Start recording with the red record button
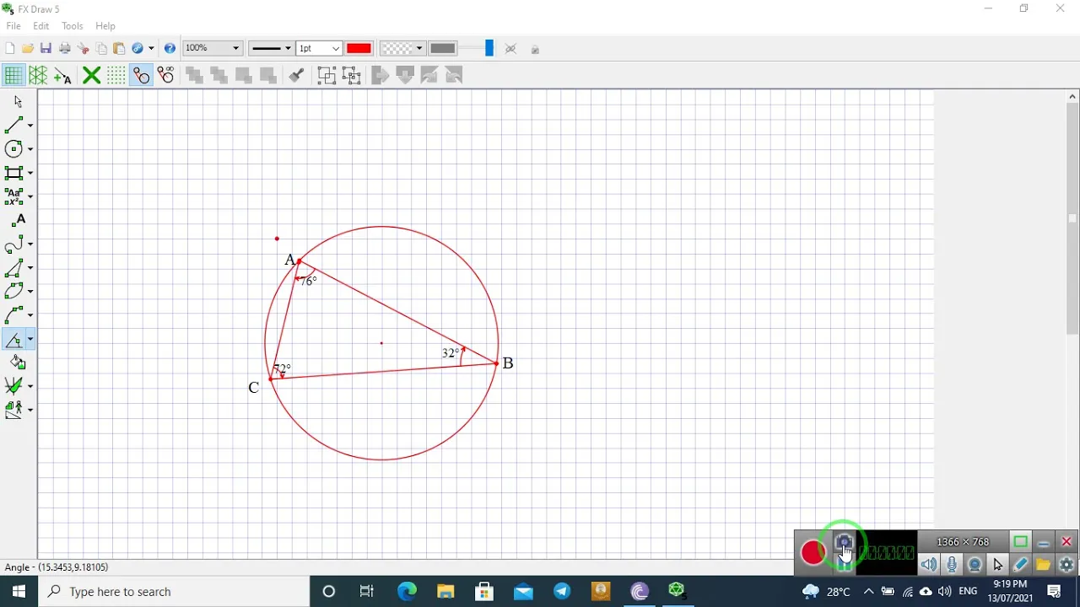 (x=813, y=552)
